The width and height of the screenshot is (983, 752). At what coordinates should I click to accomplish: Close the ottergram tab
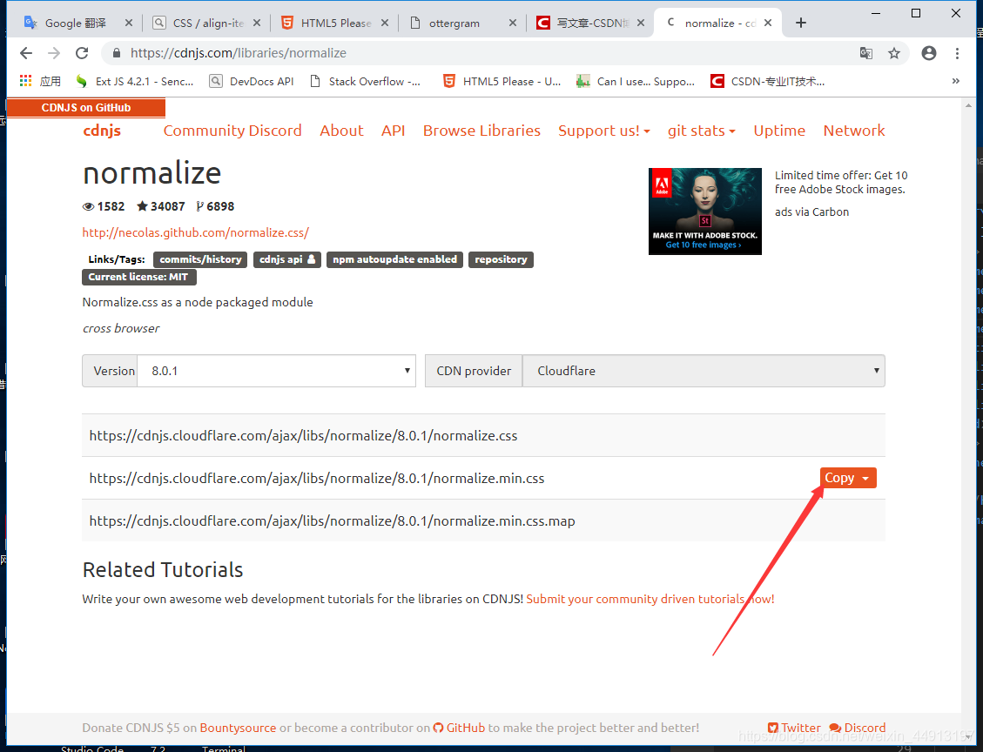tap(512, 23)
